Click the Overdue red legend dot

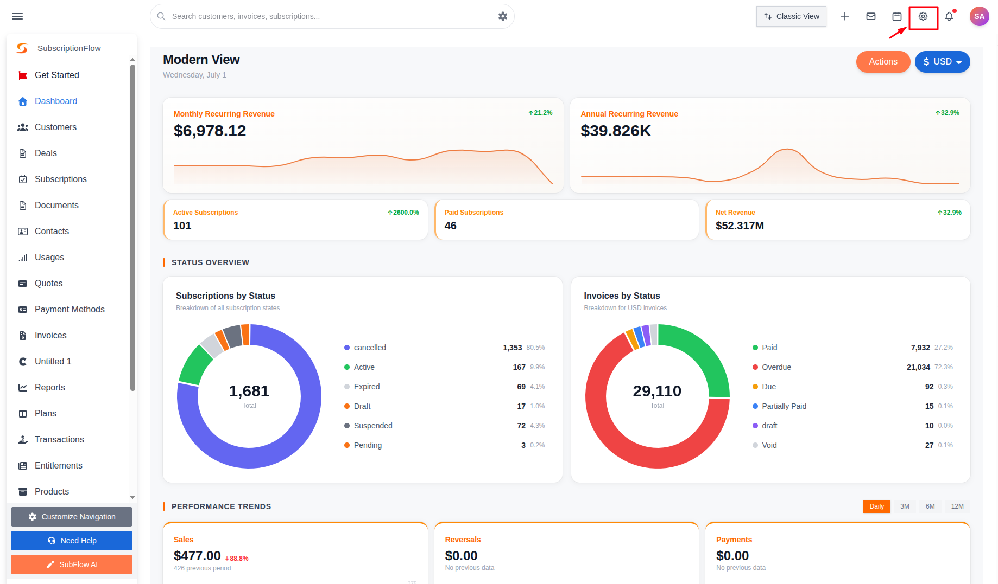click(x=755, y=367)
